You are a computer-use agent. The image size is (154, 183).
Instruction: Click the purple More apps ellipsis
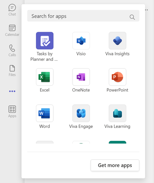pos(12,91)
